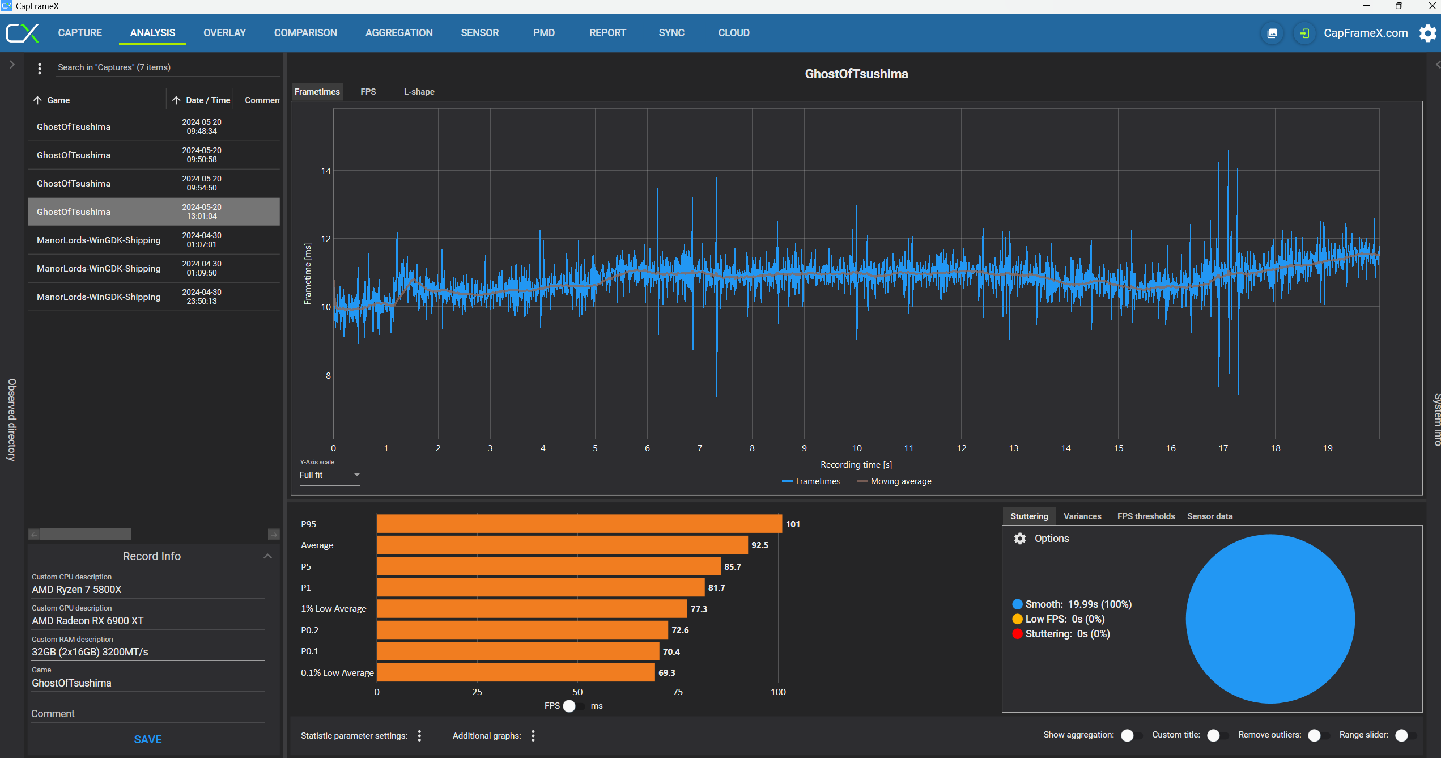Select the Stuttering tab

tap(1029, 516)
